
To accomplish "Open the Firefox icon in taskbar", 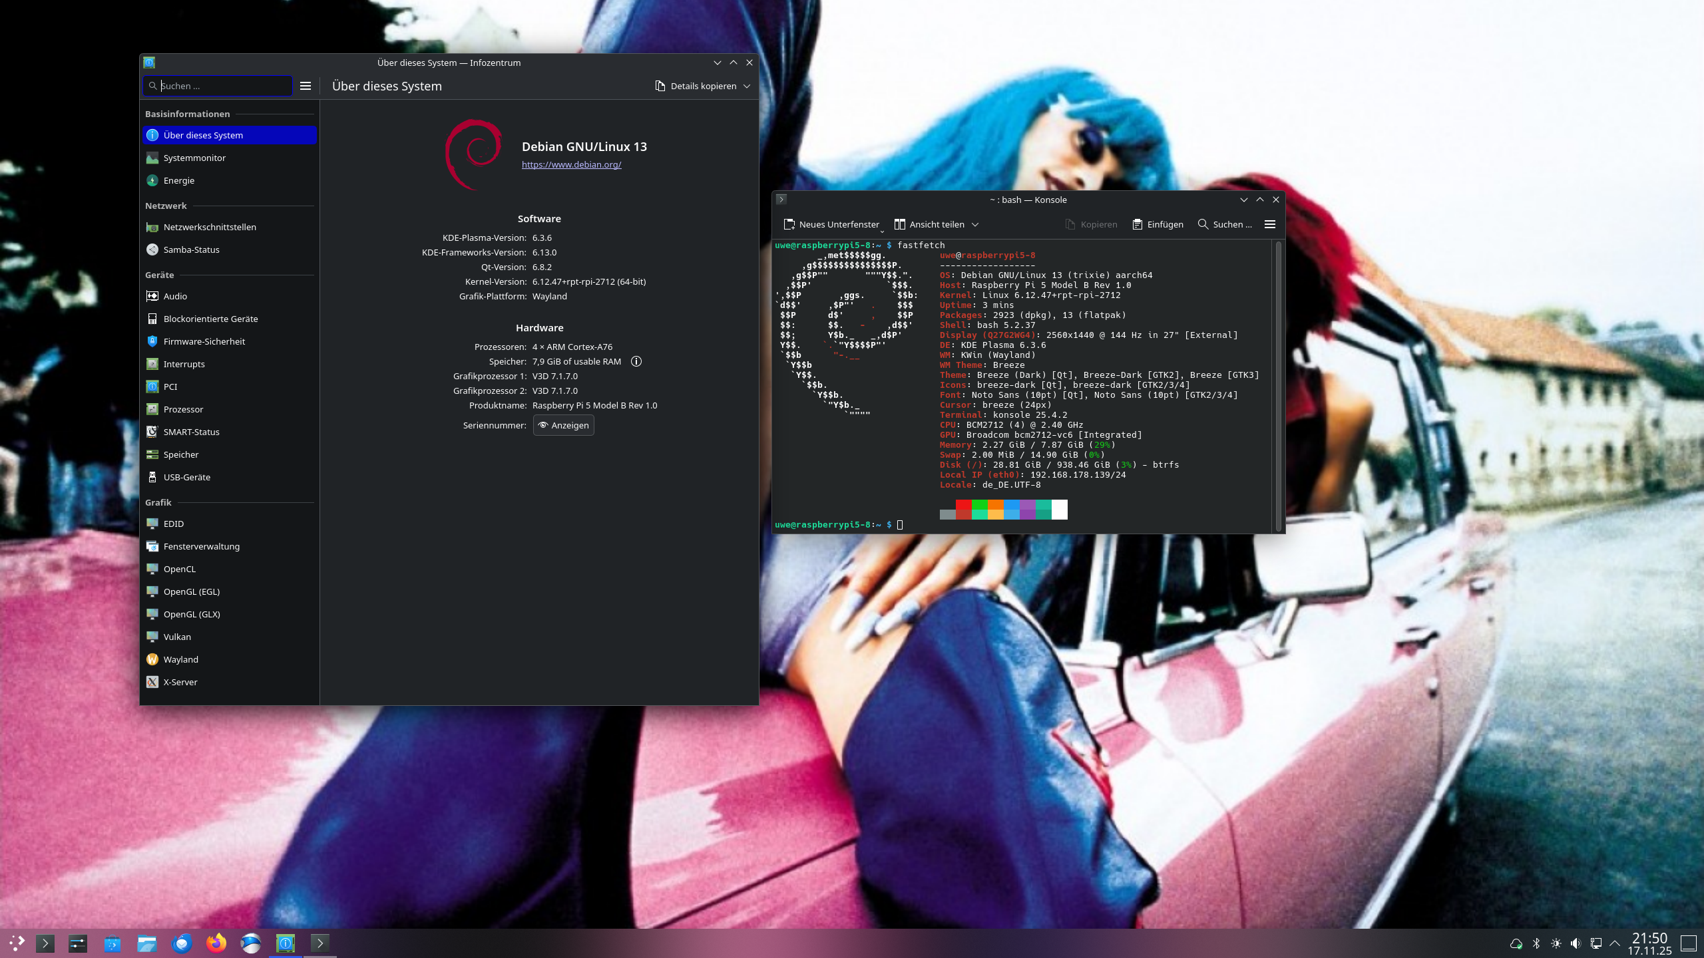I will point(216,943).
